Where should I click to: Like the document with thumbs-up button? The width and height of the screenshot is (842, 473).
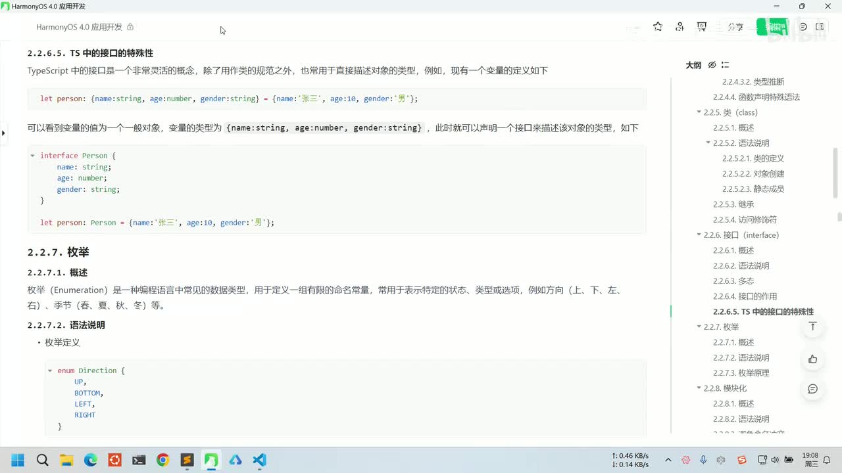click(813, 359)
